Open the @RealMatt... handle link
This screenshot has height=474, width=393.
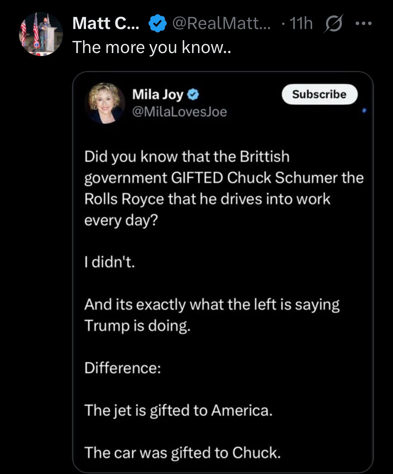click(x=222, y=24)
